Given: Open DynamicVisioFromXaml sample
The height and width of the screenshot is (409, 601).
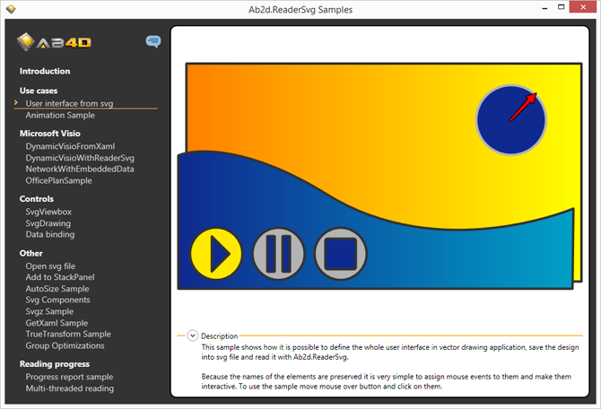Looking at the screenshot, I should point(70,146).
